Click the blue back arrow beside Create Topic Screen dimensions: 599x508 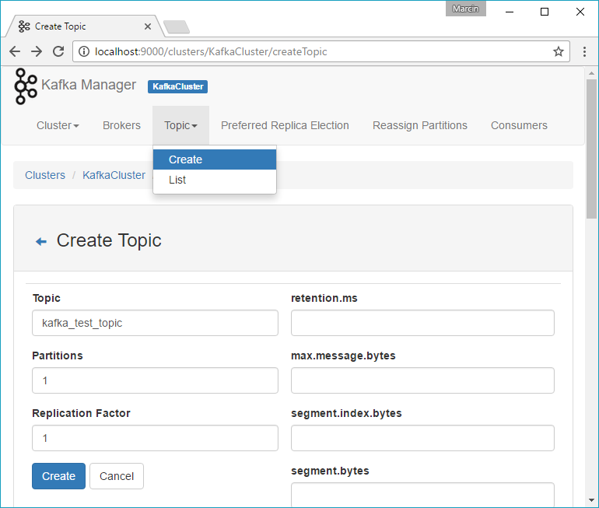coord(41,241)
